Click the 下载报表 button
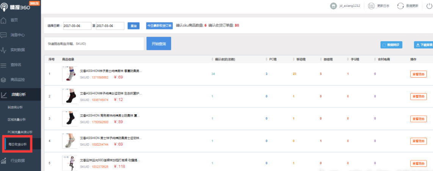433x171 pixels. pyautogui.click(x=424, y=45)
